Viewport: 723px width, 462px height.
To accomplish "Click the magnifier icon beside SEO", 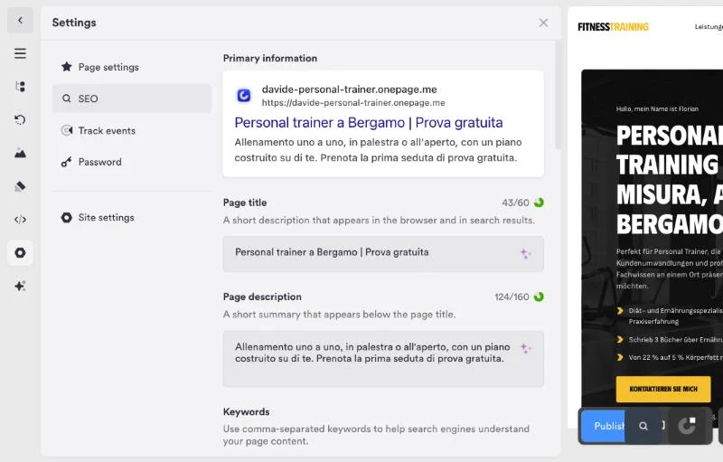I will click(x=66, y=99).
